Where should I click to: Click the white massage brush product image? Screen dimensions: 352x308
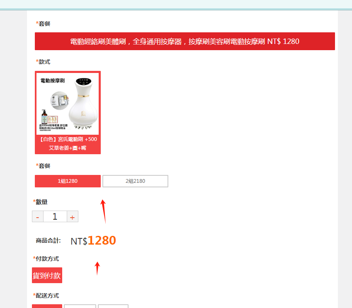[68, 104]
